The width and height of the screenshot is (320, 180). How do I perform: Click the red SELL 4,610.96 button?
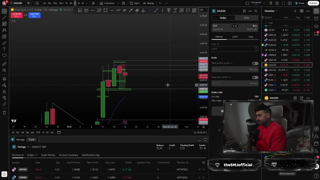click(16, 15)
